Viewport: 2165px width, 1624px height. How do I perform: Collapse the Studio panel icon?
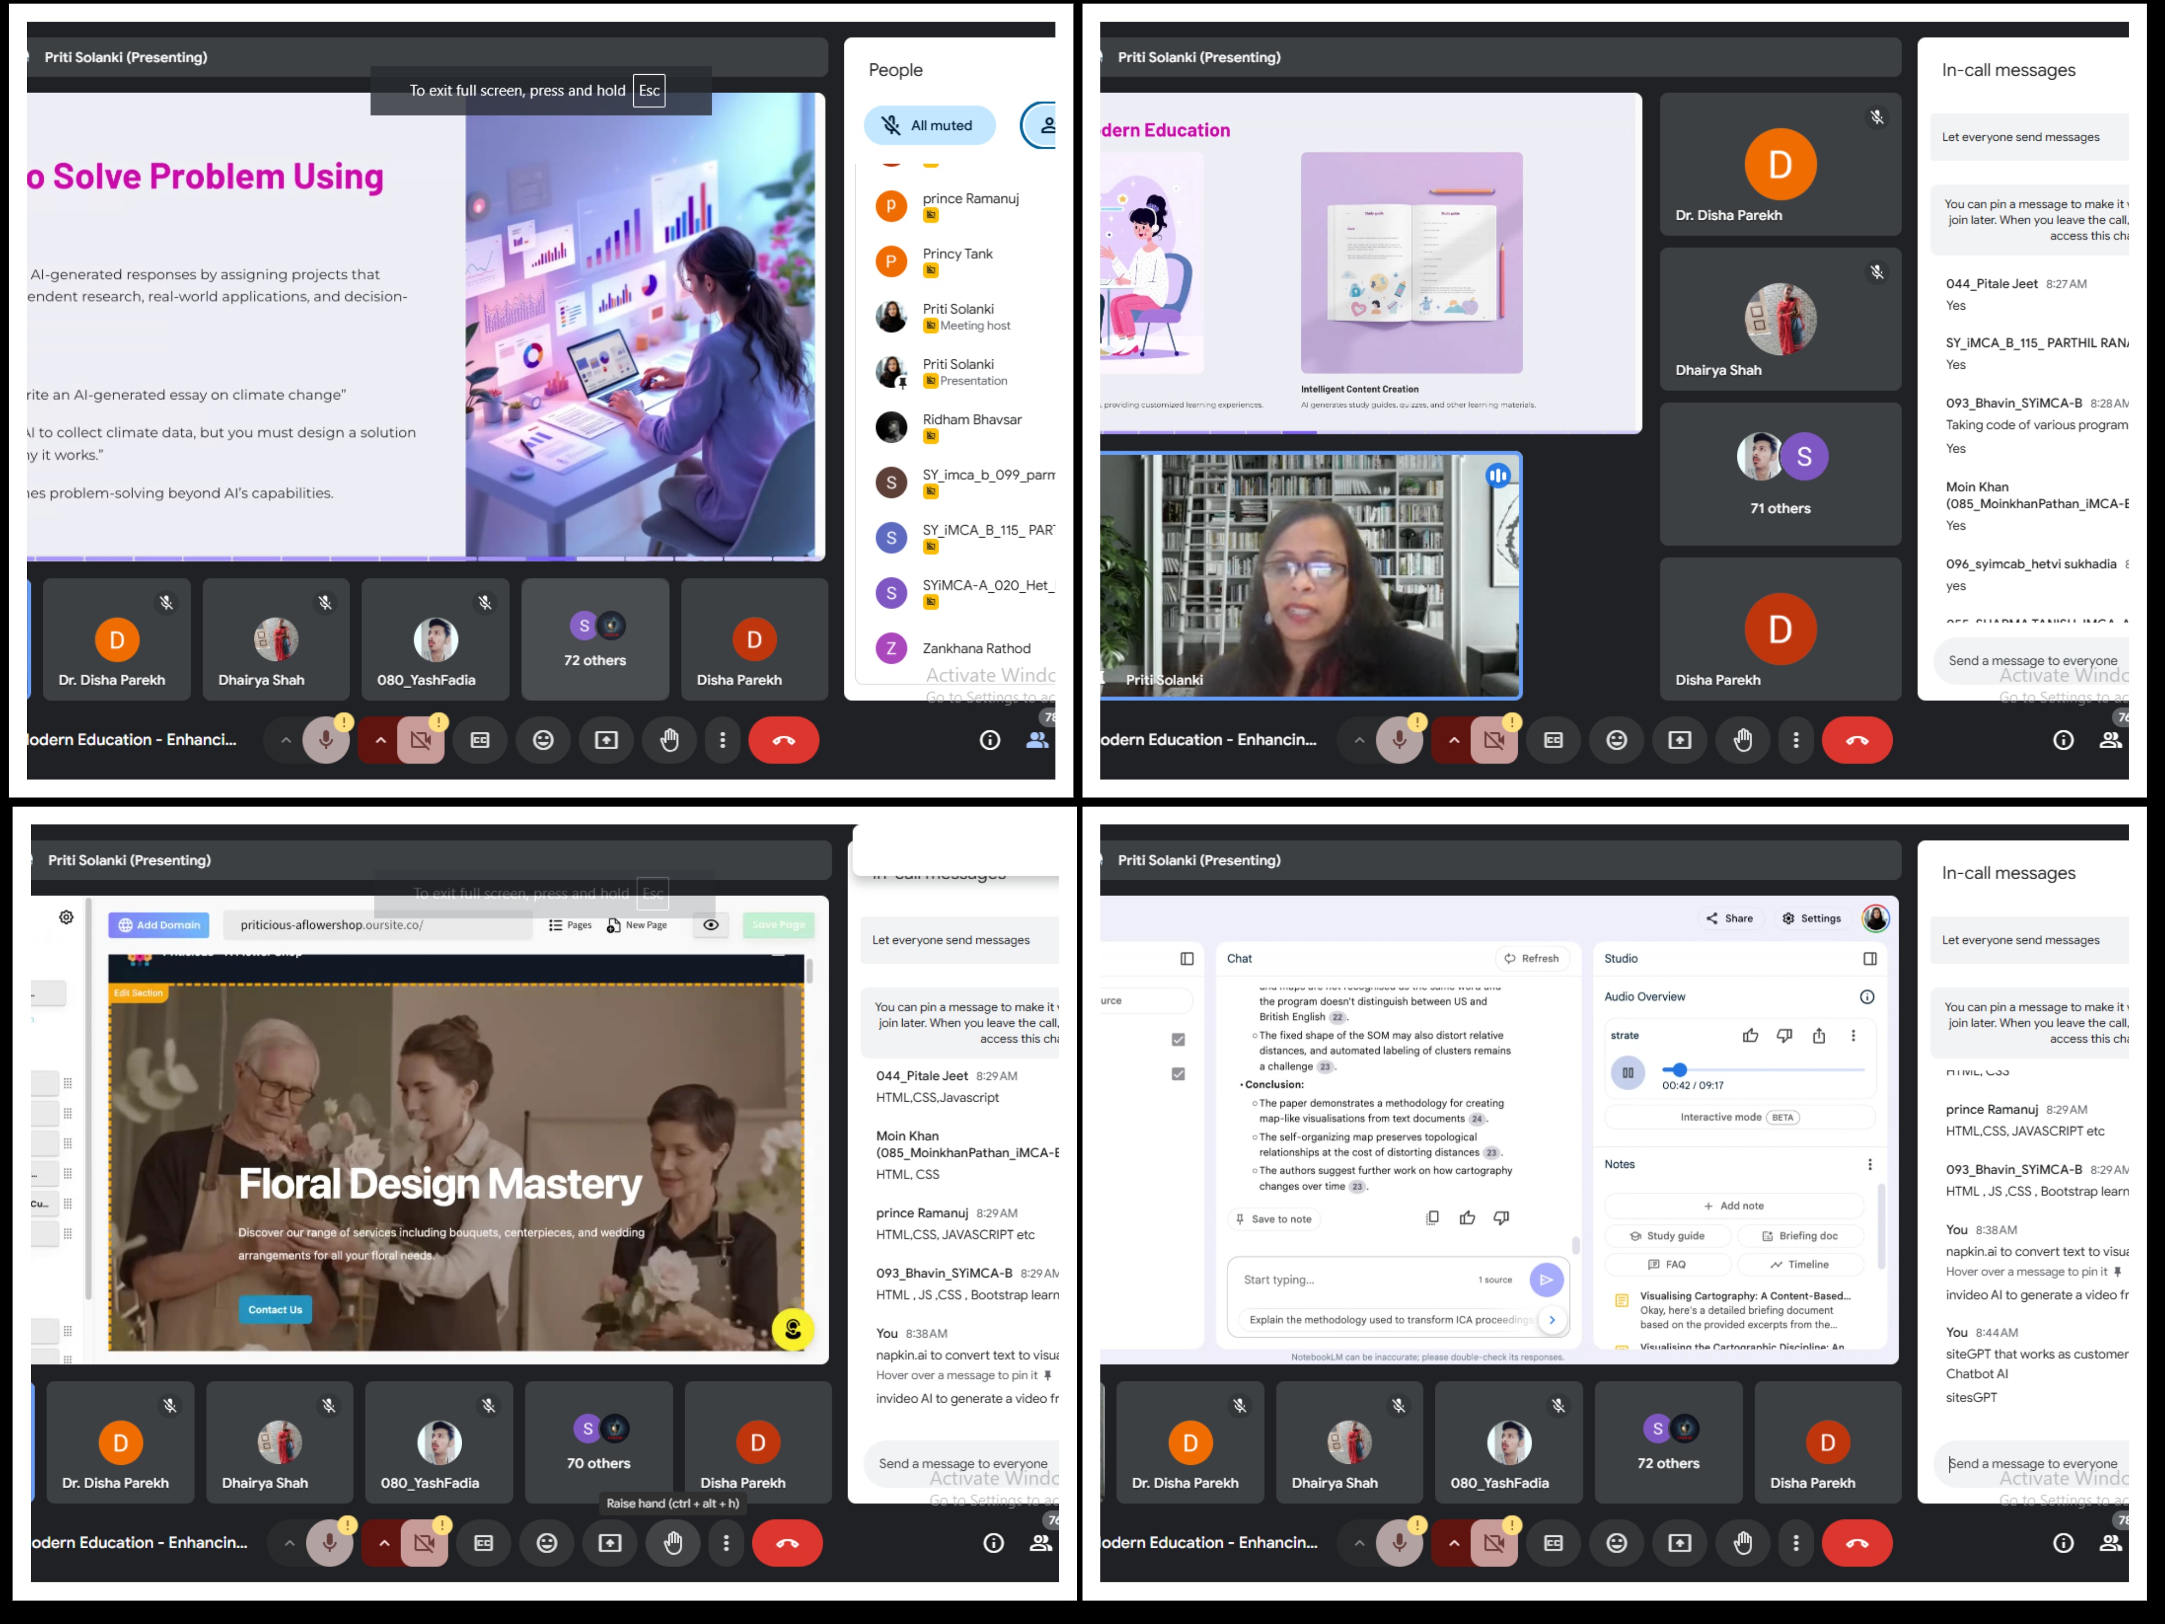[x=1869, y=958]
